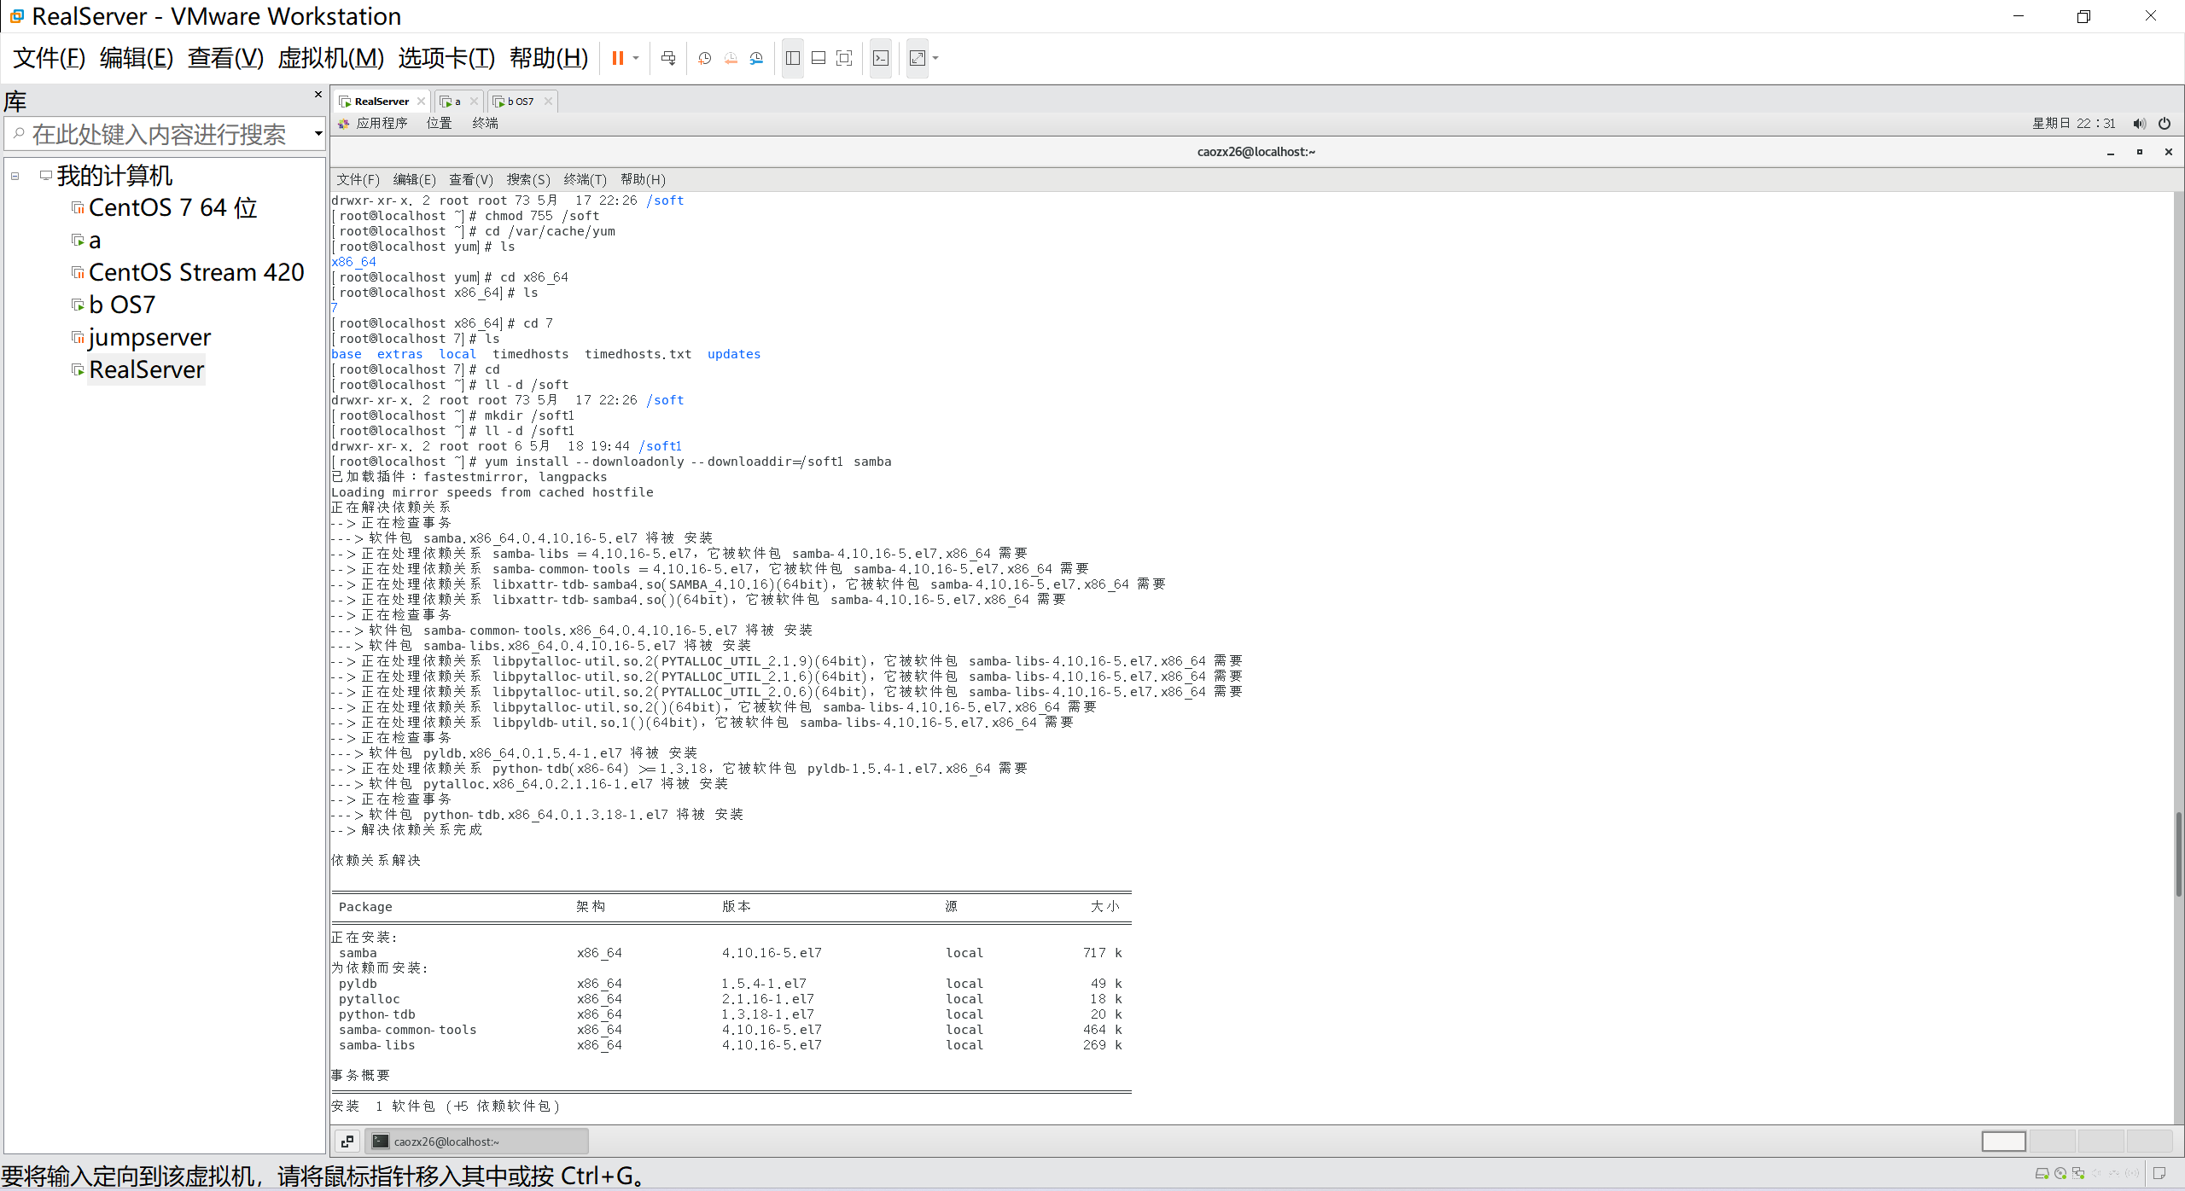Toggle the thumbnail bar view

click(x=819, y=58)
